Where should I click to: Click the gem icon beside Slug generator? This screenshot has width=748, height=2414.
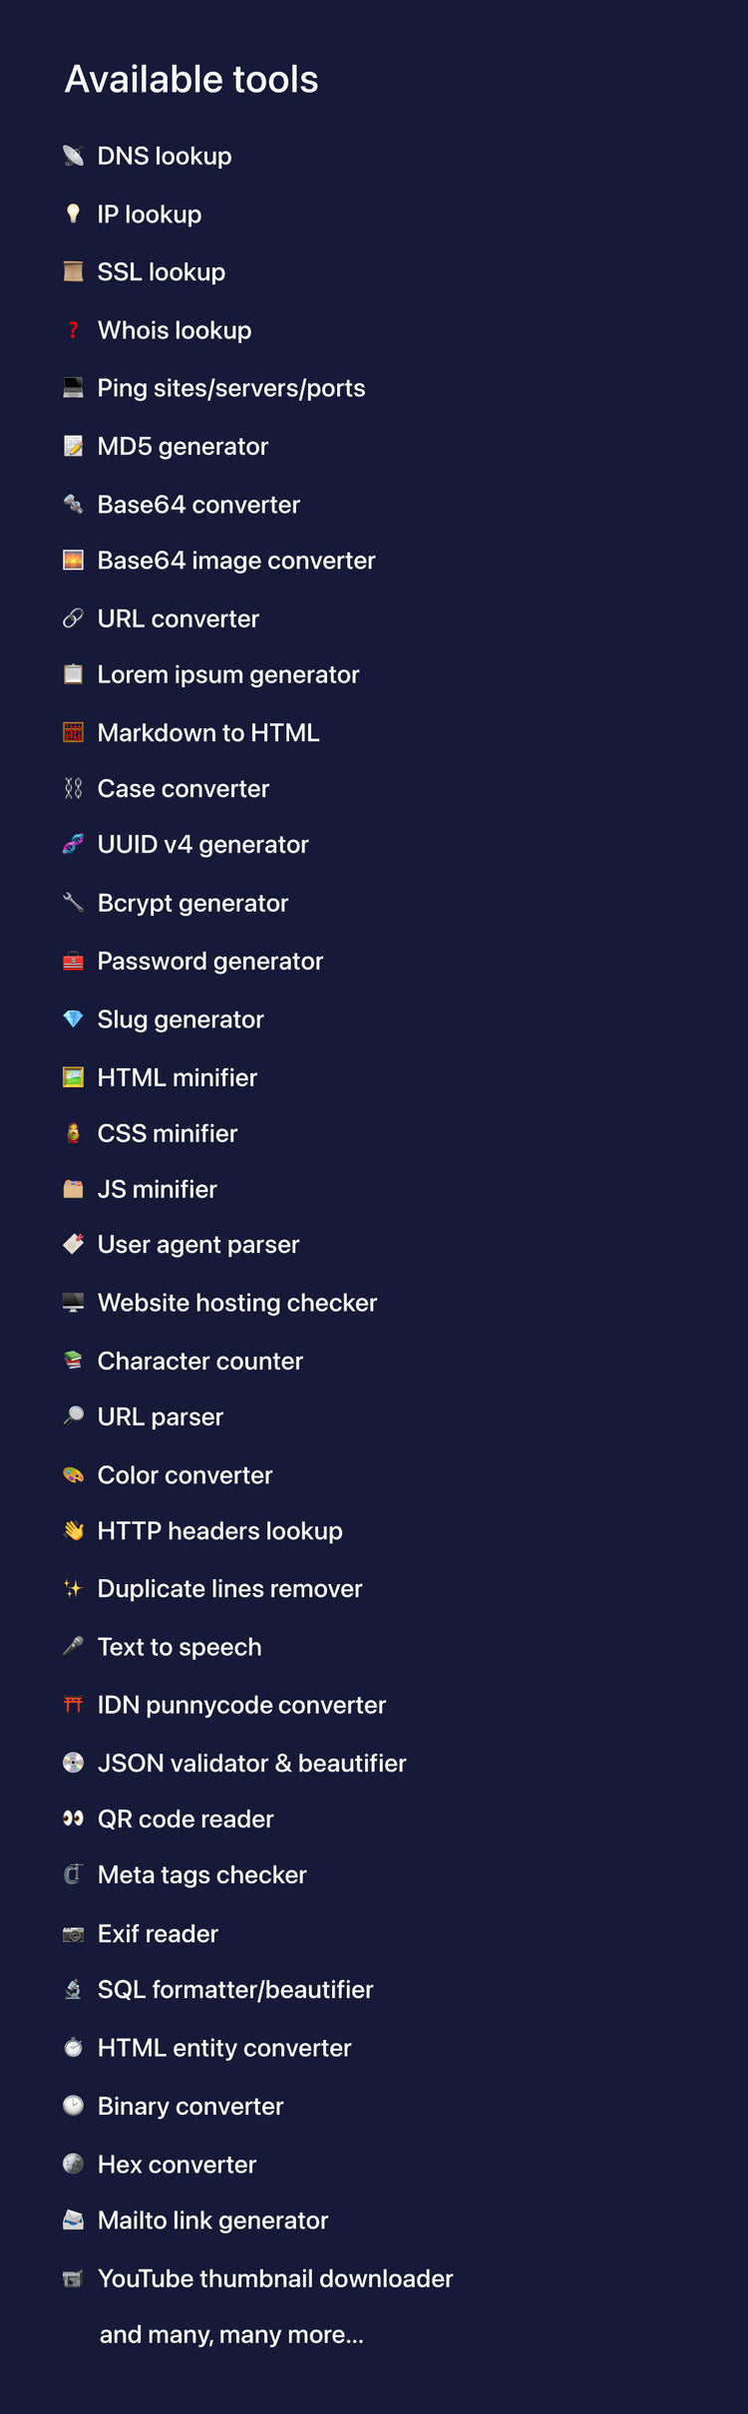pos(73,1018)
